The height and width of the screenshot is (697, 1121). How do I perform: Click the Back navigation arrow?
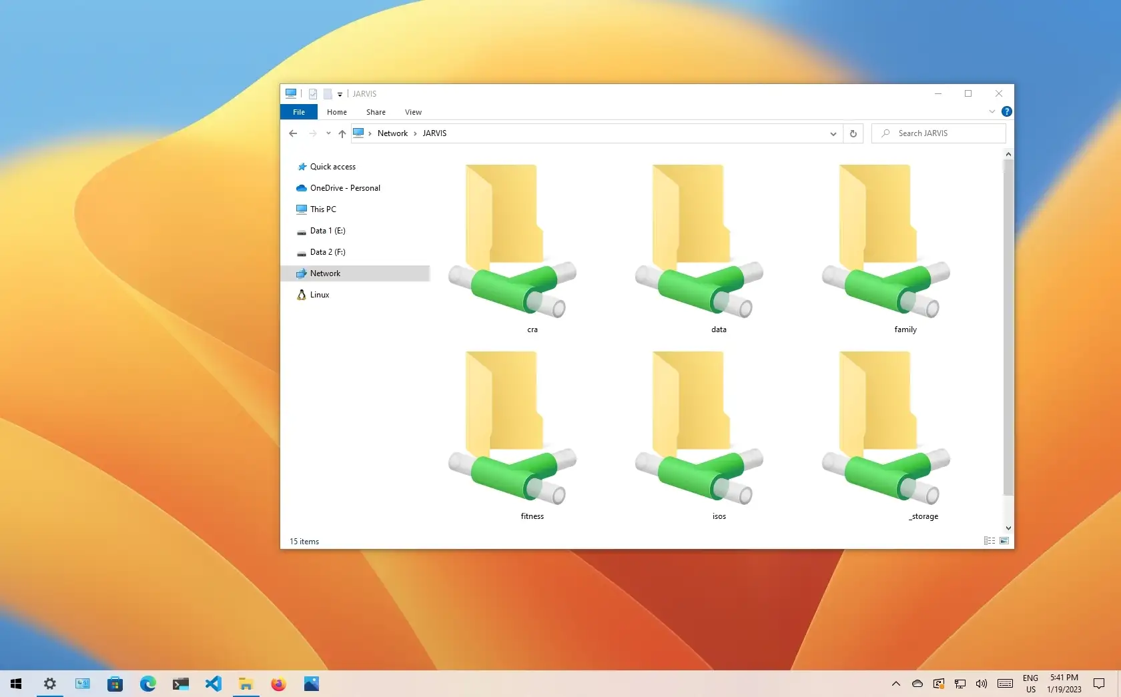click(293, 133)
